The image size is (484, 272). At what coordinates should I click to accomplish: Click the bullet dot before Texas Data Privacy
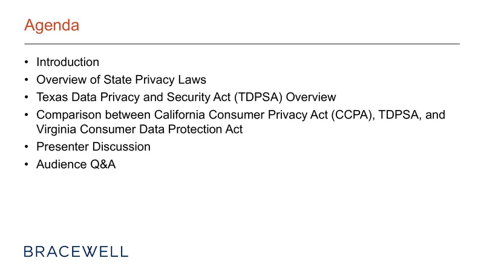point(27,97)
